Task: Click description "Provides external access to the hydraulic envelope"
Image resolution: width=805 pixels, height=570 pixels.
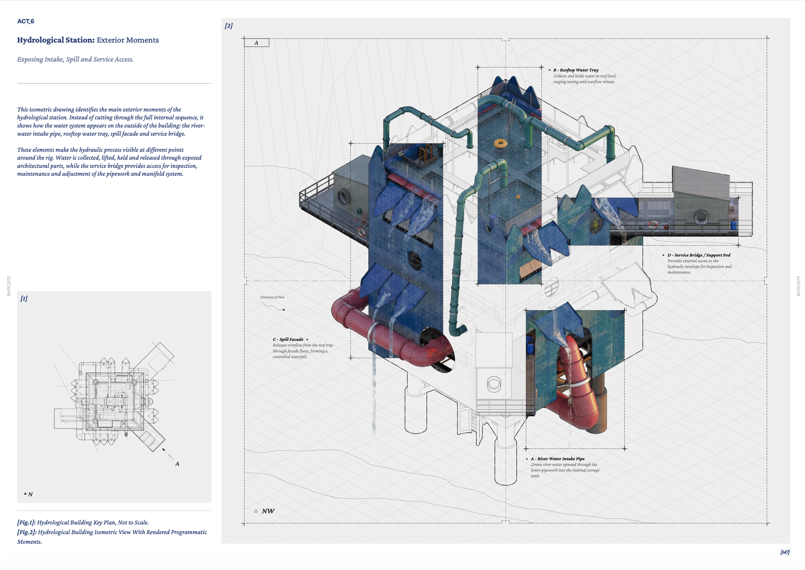Action: click(x=699, y=266)
